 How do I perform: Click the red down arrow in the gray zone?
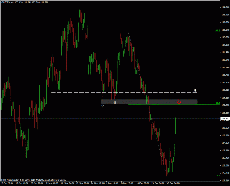pyautogui.click(x=179, y=101)
